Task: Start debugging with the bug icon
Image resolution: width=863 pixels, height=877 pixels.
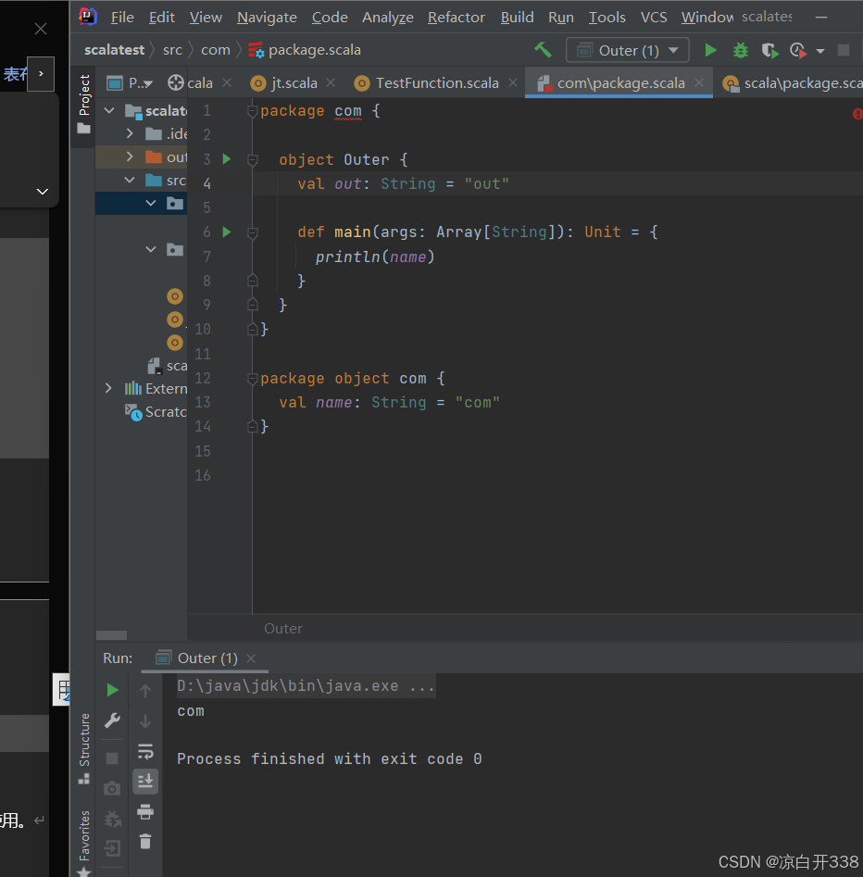Action: [740, 50]
